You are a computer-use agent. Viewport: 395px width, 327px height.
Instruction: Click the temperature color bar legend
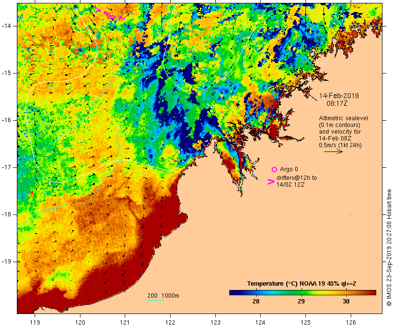tap(303, 292)
